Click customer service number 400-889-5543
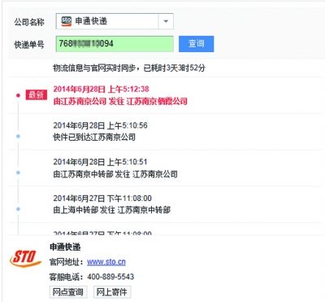The image size is (325, 302). [x=110, y=277]
